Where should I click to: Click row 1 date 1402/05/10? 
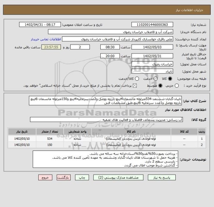(22, 139)
